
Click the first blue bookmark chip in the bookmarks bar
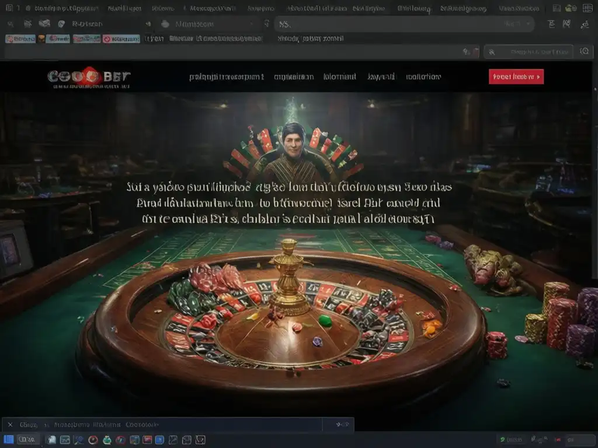click(20, 39)
